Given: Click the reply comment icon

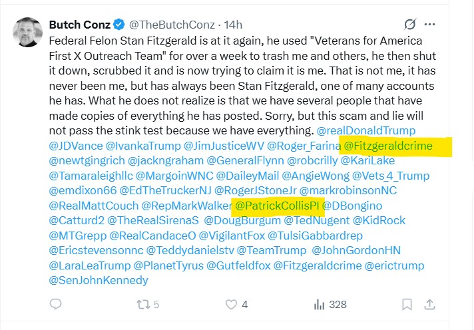Looking at the screenshot, I should pyautogui.click(x=57, y=304).
